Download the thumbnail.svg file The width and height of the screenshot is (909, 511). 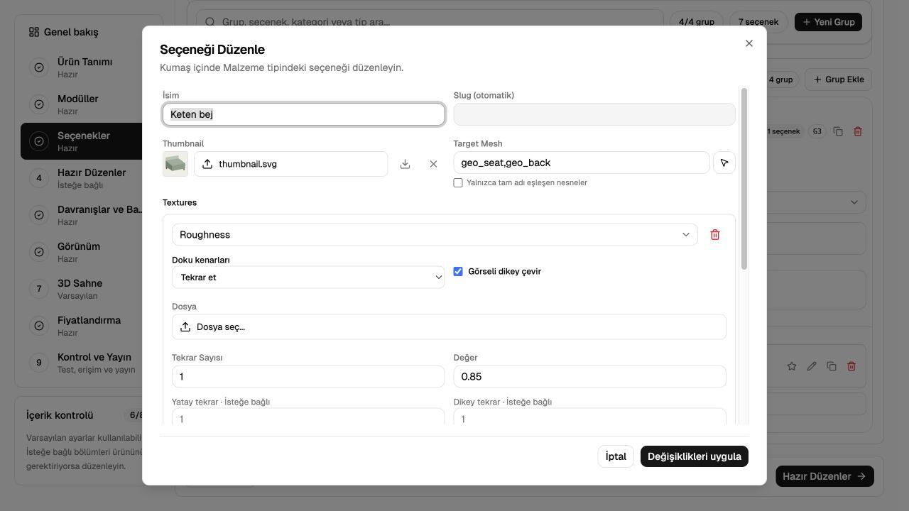[405, 164]
